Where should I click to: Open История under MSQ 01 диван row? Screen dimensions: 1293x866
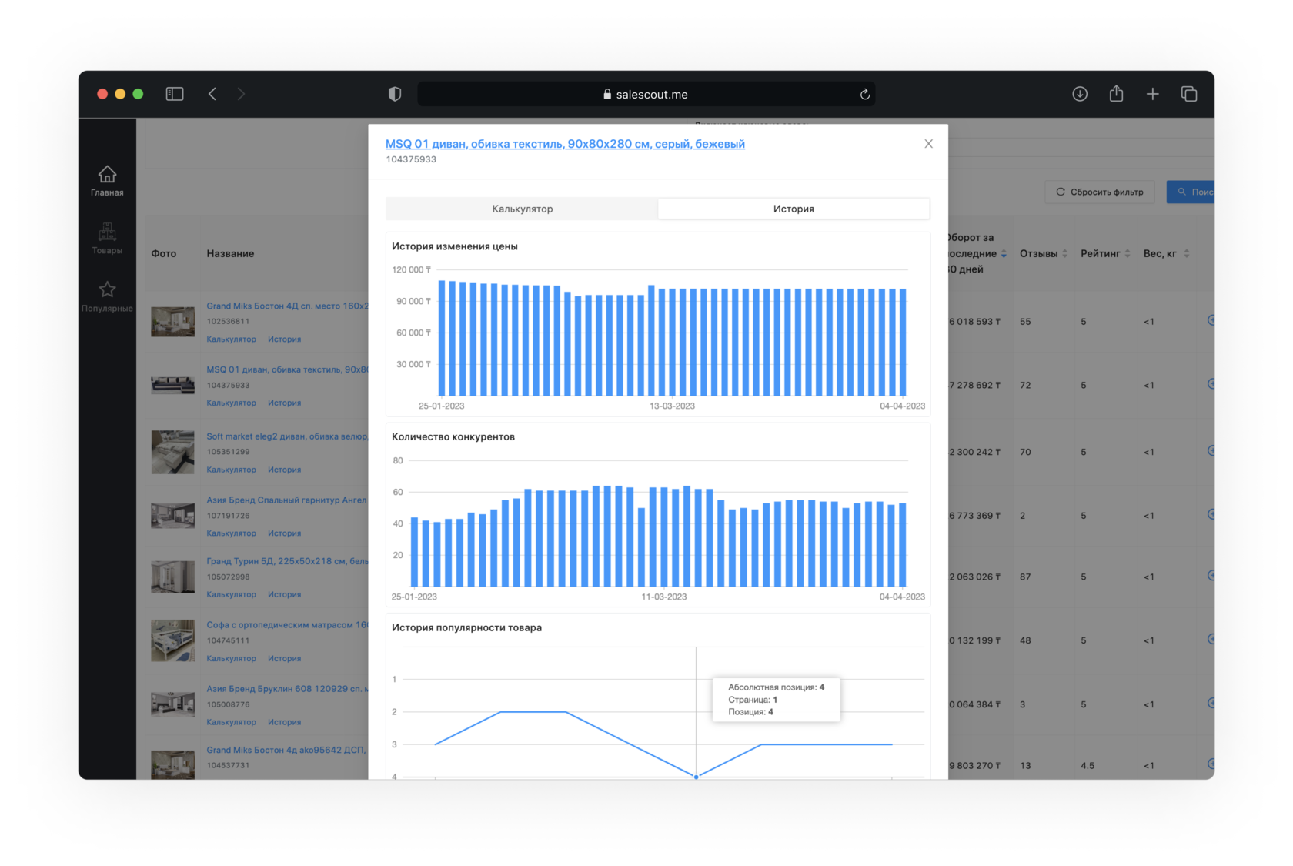click(284, 403)
